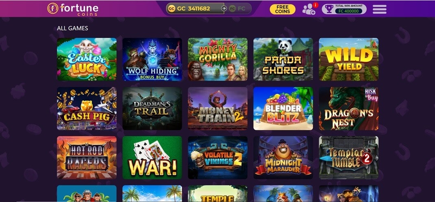Click the FREE COINS button
The width and height of the screenshot is (435, 202).
tap(282, 9)
